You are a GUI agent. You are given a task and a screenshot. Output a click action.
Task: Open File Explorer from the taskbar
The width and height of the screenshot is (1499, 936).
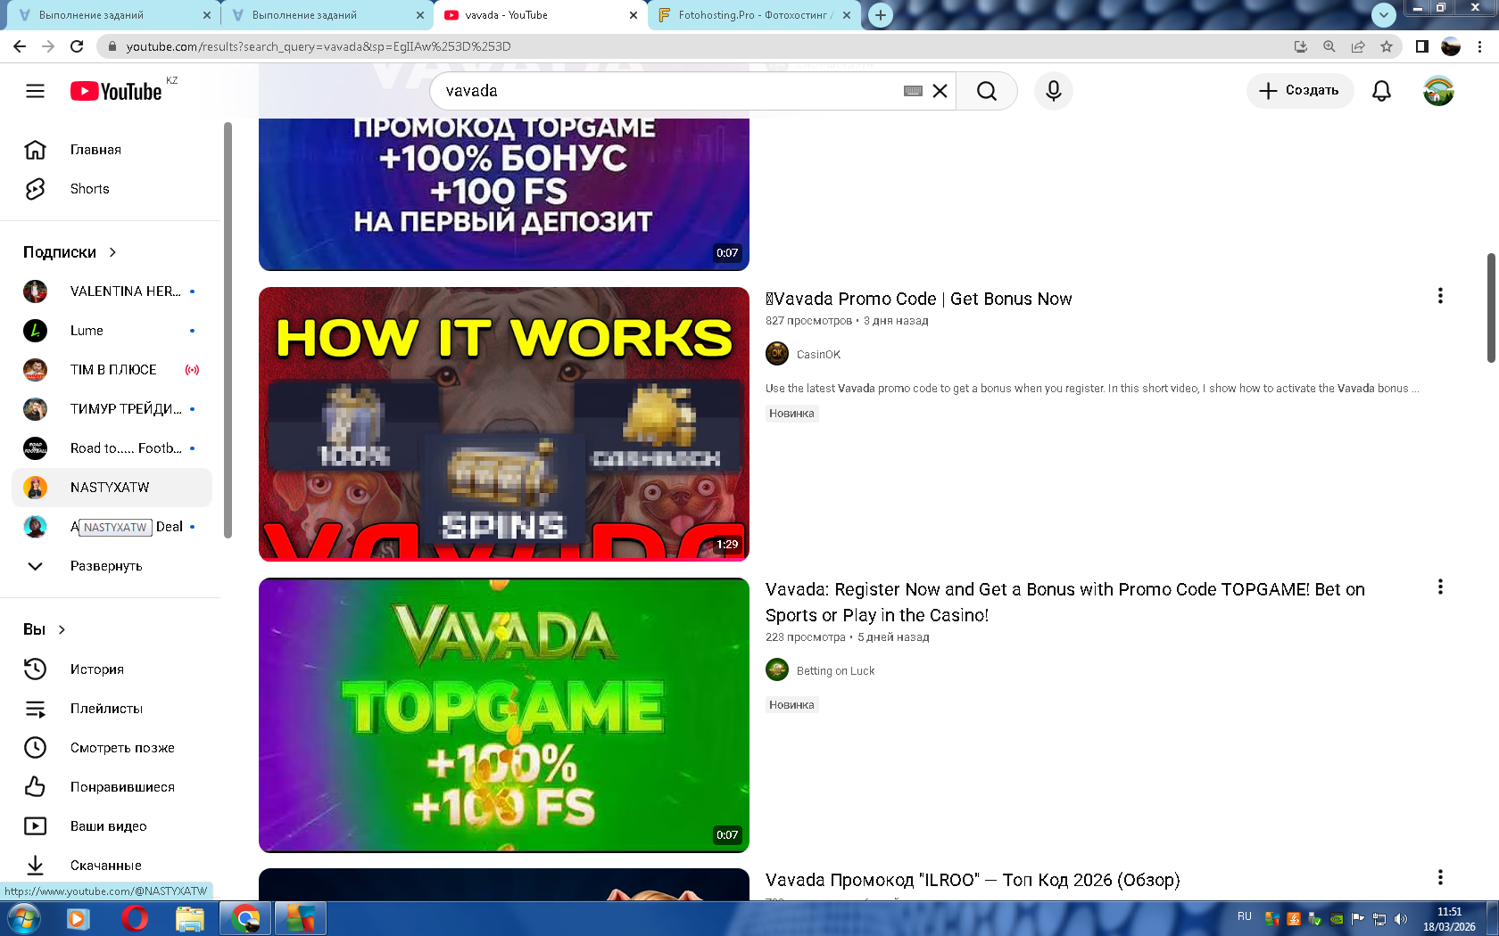point(189,918)
